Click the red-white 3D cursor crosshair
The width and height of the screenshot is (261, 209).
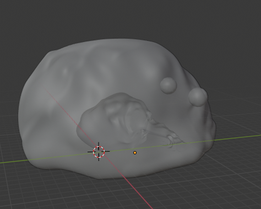click(99, 152)
